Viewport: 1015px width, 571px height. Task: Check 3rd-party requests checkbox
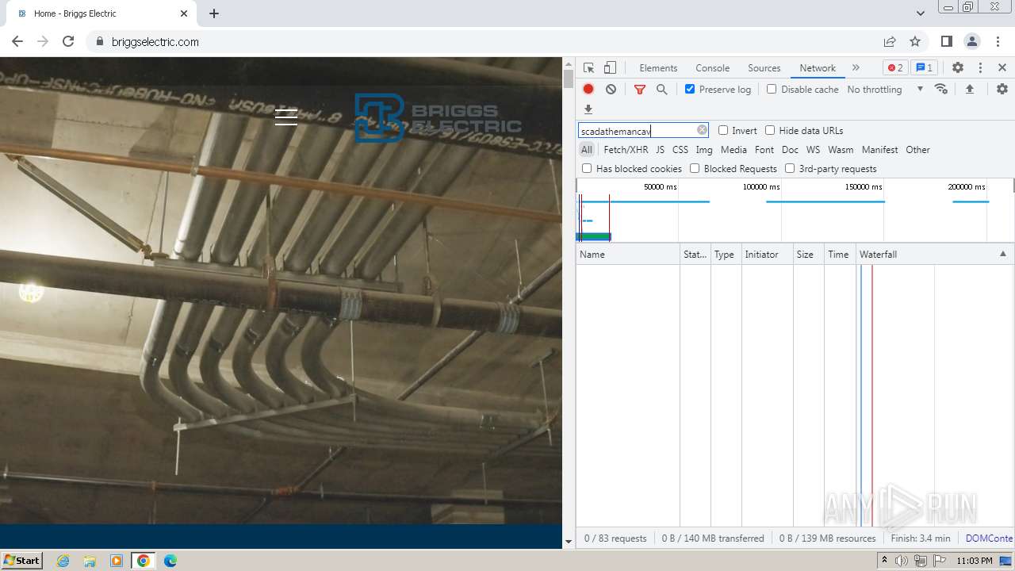[x=790, y=168]
